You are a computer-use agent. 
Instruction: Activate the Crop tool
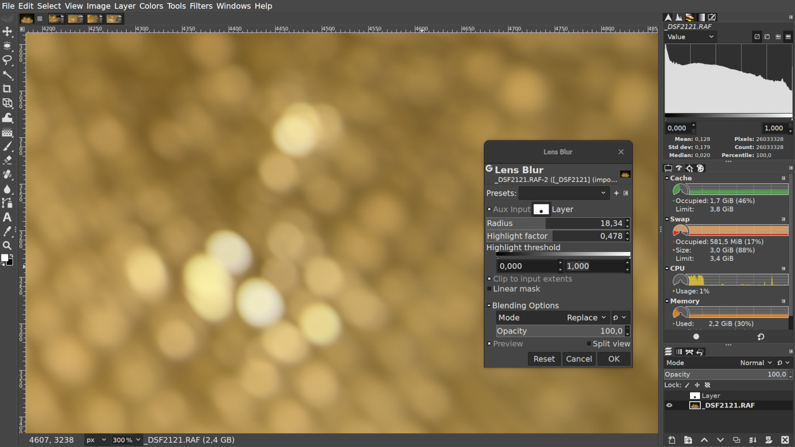click(8, 89)
